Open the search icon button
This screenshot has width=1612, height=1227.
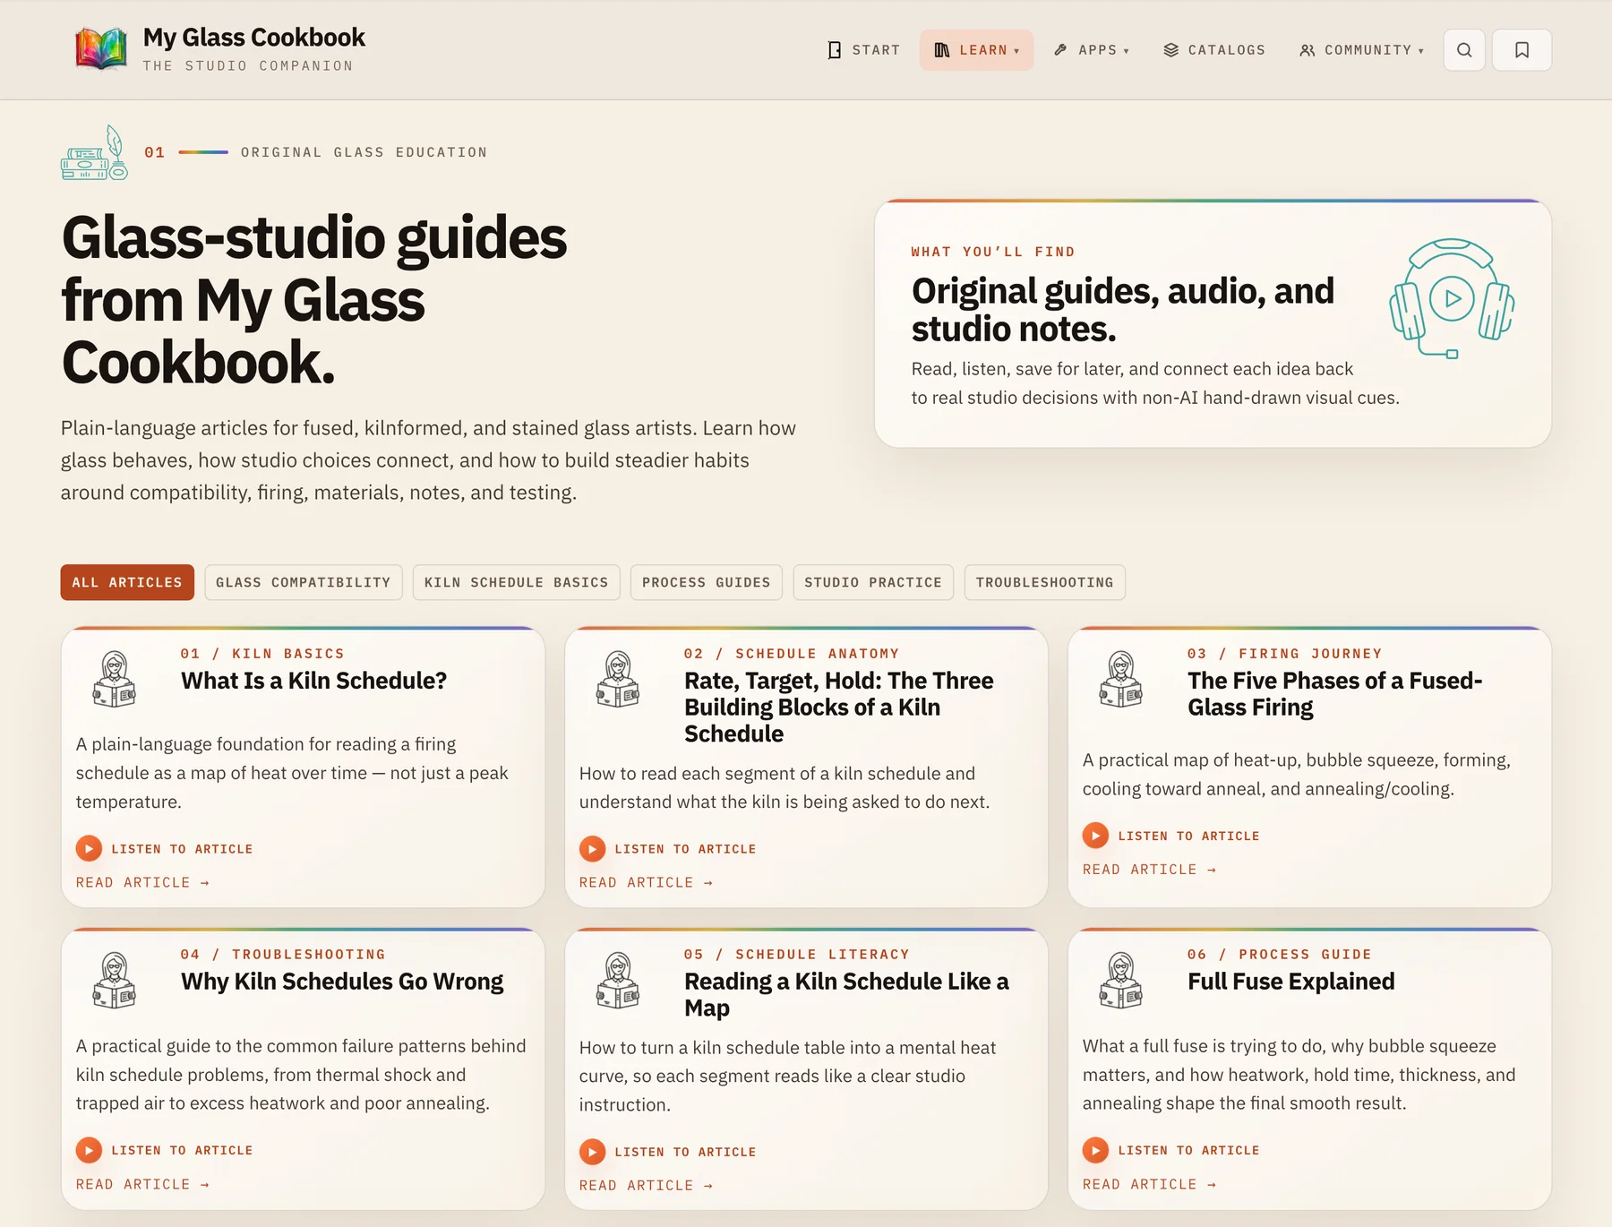(x=1464, y=50)
